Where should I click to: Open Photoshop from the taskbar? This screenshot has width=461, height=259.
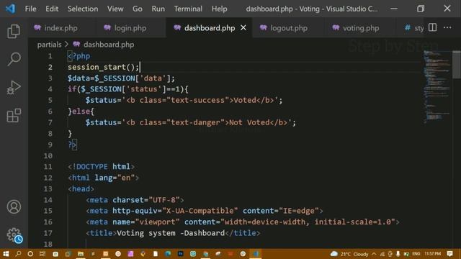180,254
